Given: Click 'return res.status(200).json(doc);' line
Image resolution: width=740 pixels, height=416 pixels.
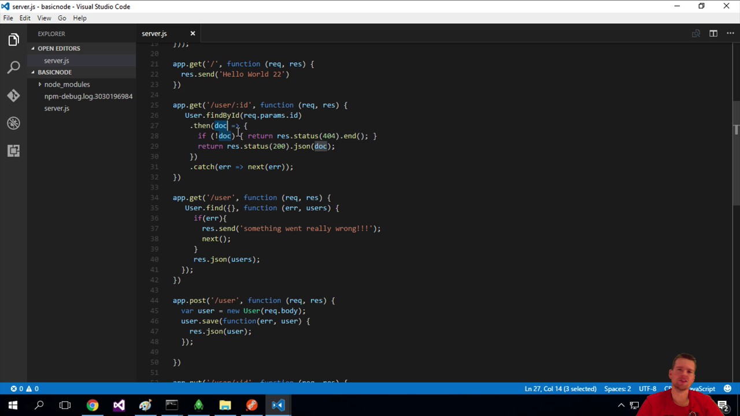Looking at the screenshot, I should pos(267,146).
